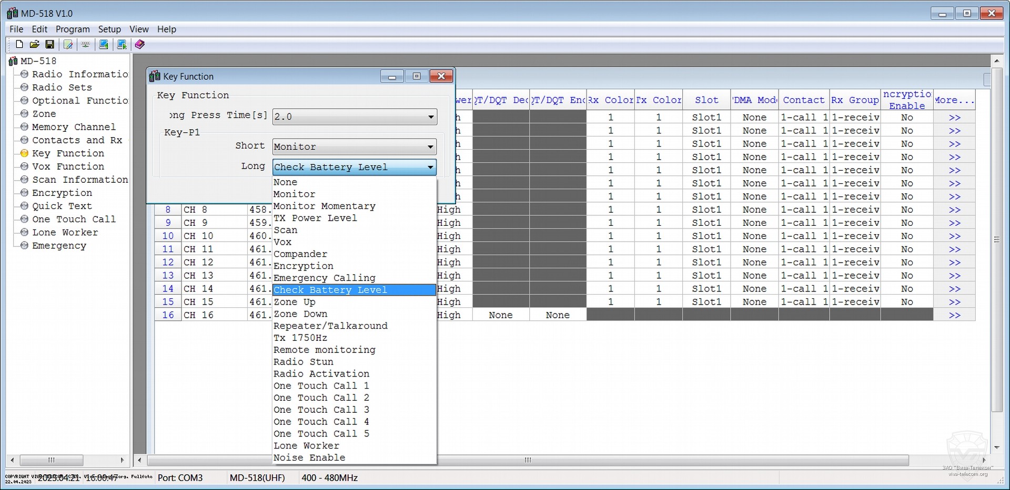Pick One Touch Call 3 option
The width and height of the screenshot is (1010, 490).
tap(321, 410)
